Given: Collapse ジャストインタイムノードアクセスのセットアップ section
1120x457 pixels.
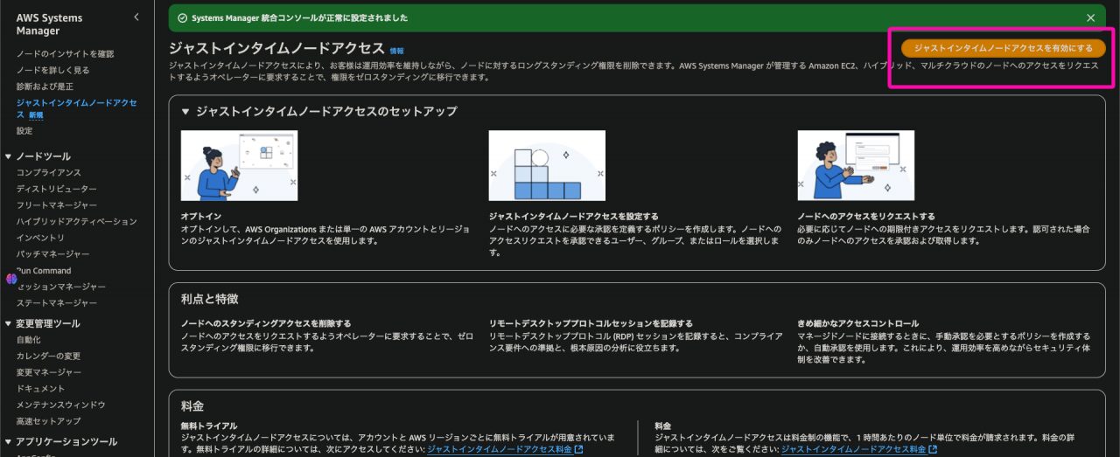Looking at the screenshot, I should 185,112.
